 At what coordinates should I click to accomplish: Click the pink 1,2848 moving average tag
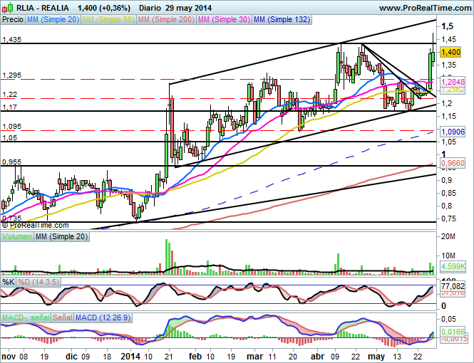point(453,82)
